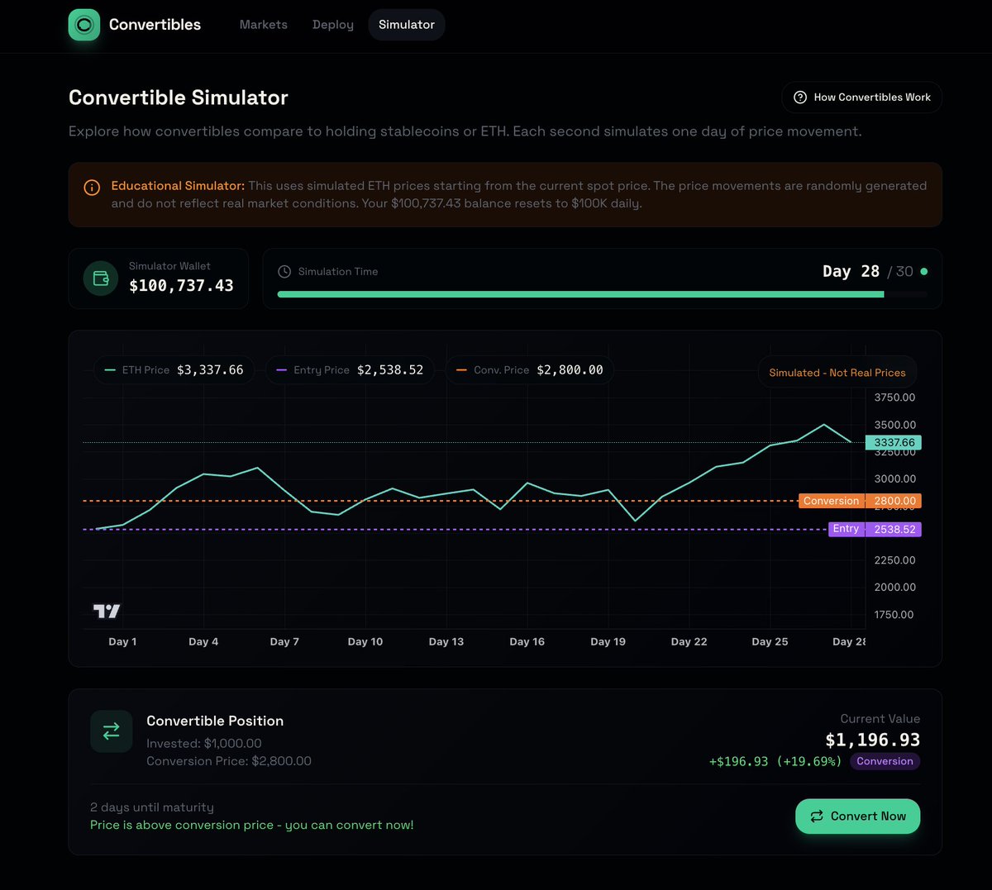
Task: Click the 2800.00 conversion price label
Action: (x=894, y=501)
